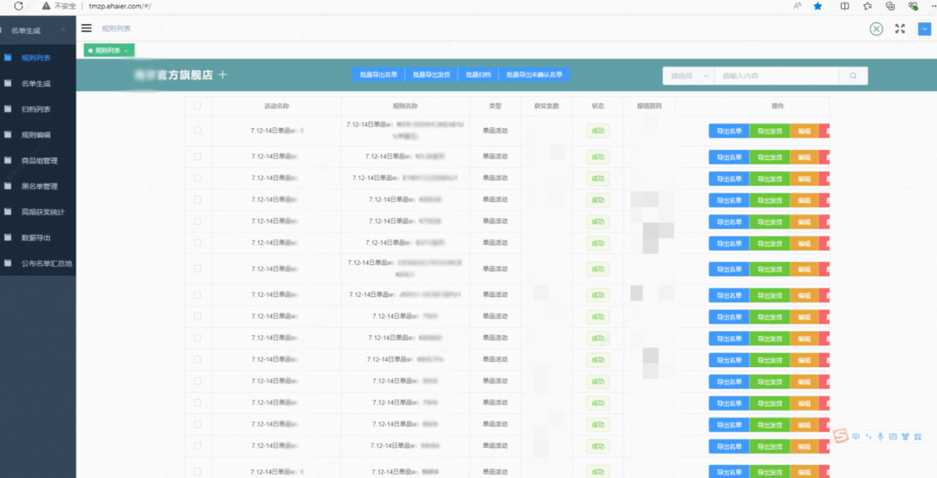Click the browser favorites star icon
This screenshot has height=478, width=937.
pos(817,6)
